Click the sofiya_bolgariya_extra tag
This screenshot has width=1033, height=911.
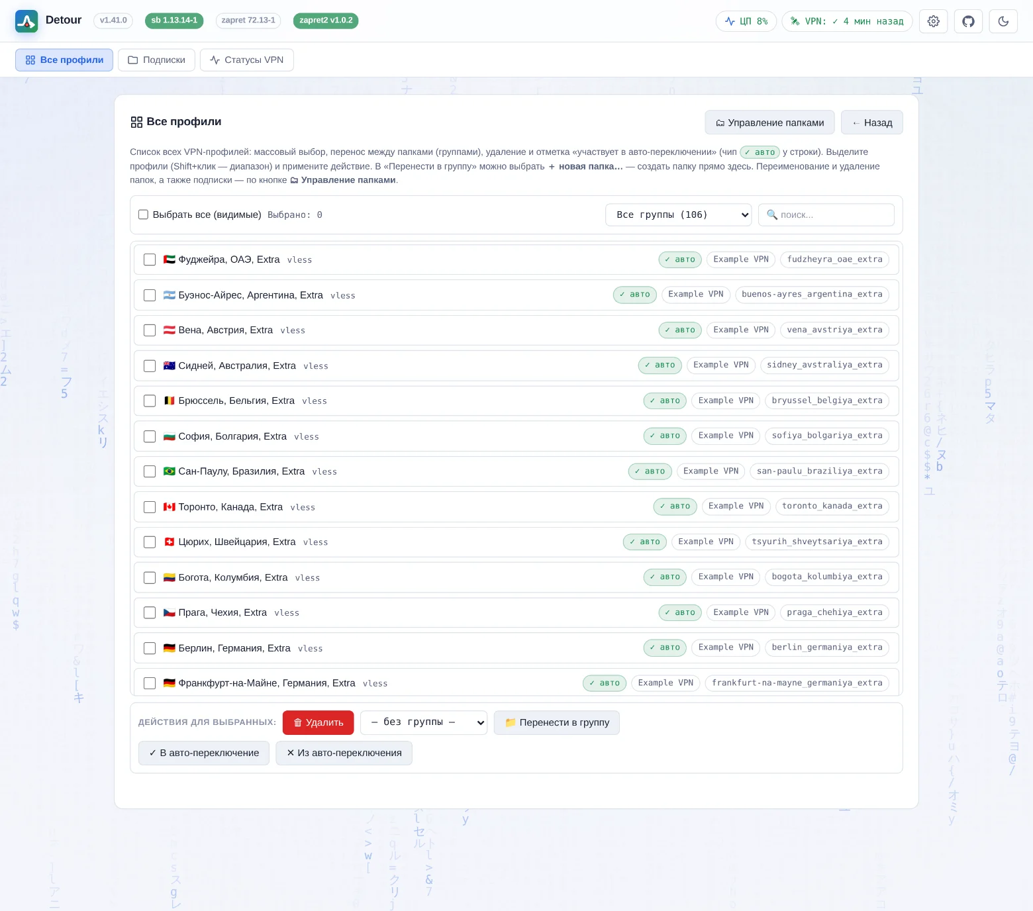[x=827, y=436]
